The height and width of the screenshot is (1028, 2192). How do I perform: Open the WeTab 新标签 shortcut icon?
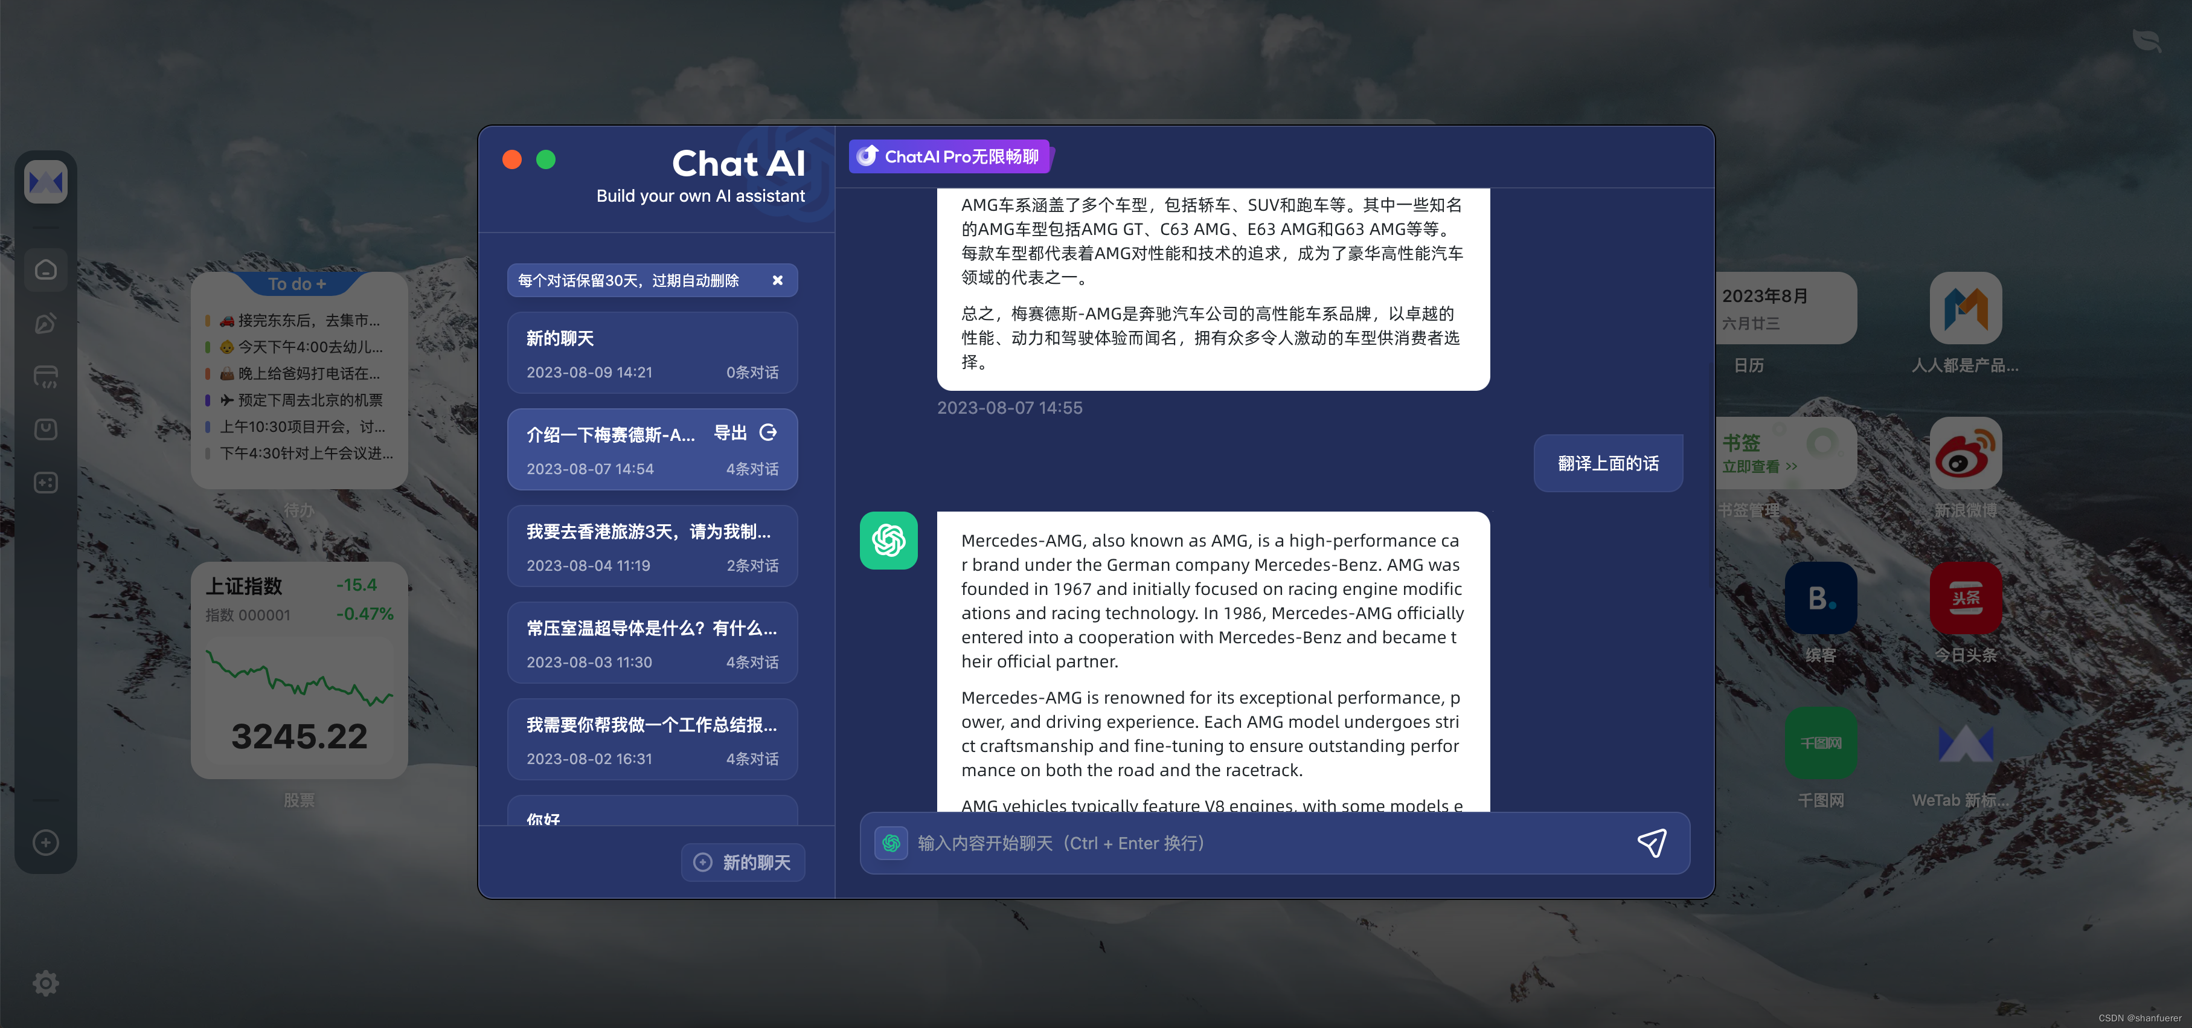pos(1965,742)
